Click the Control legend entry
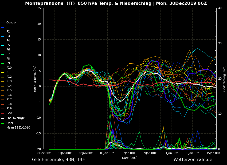This screenshot has height=165, width=227. (x=11, y=23)
